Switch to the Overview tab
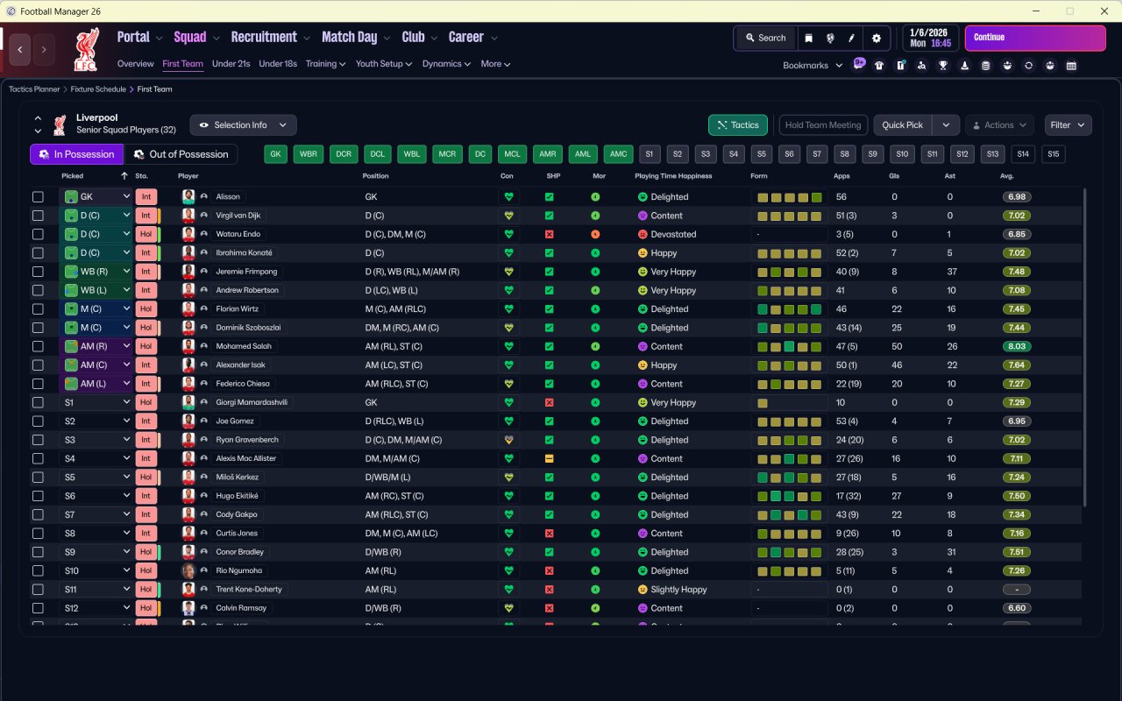Screen dimensions: 1122x701 point(136,64)
